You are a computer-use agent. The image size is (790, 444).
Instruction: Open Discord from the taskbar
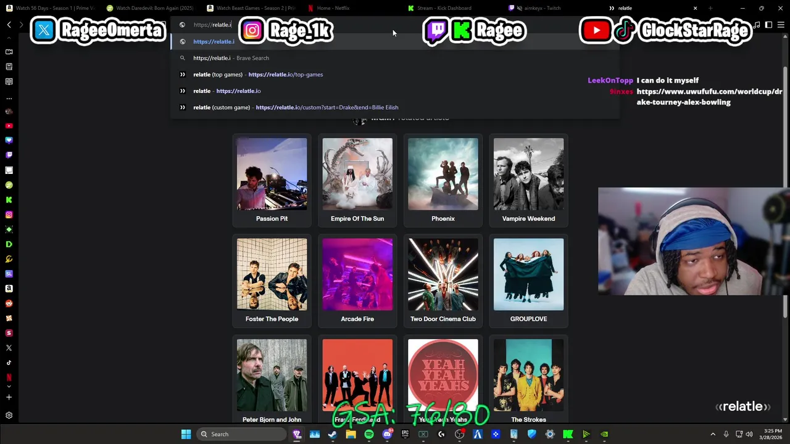click(x=387, y=434)
